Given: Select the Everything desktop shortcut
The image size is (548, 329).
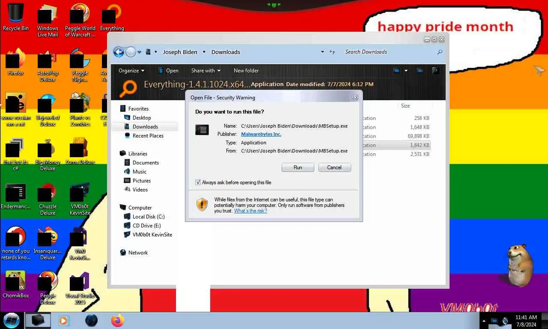Looking at the screenshot, I should 112,18.
